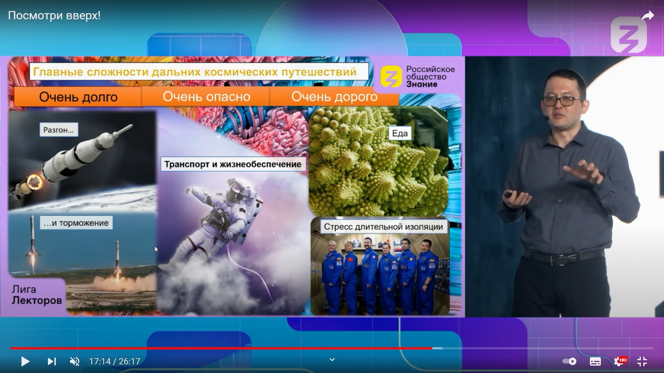Exit fullscreen mode

[x=642, y=361]
